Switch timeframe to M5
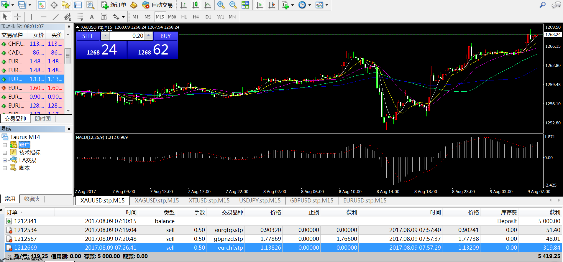The width and height of the screenshot is (563, 262). 147,17
